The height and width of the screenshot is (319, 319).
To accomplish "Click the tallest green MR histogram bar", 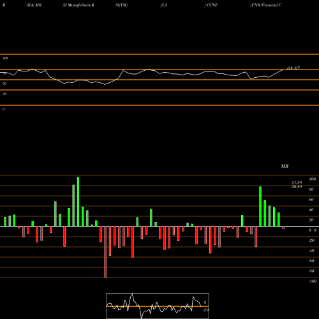I will click(78, 202).
